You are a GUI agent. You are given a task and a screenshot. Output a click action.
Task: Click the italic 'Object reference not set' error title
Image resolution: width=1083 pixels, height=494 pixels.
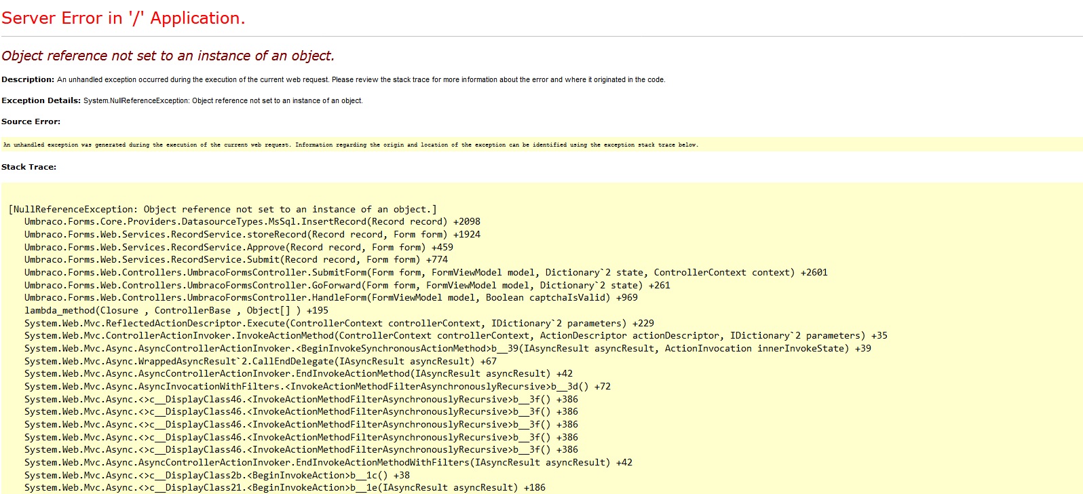168,56
